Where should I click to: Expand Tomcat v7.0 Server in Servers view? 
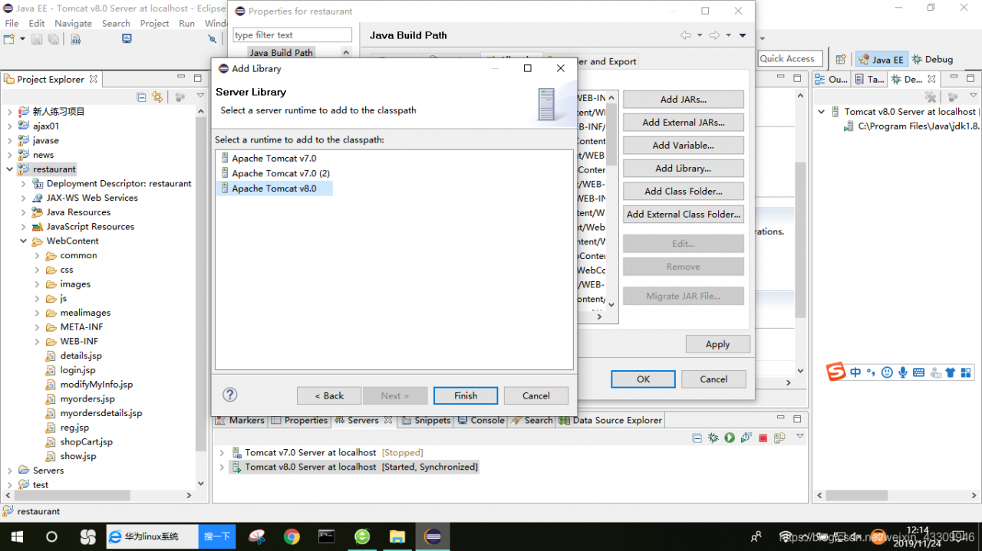point(222,452)
